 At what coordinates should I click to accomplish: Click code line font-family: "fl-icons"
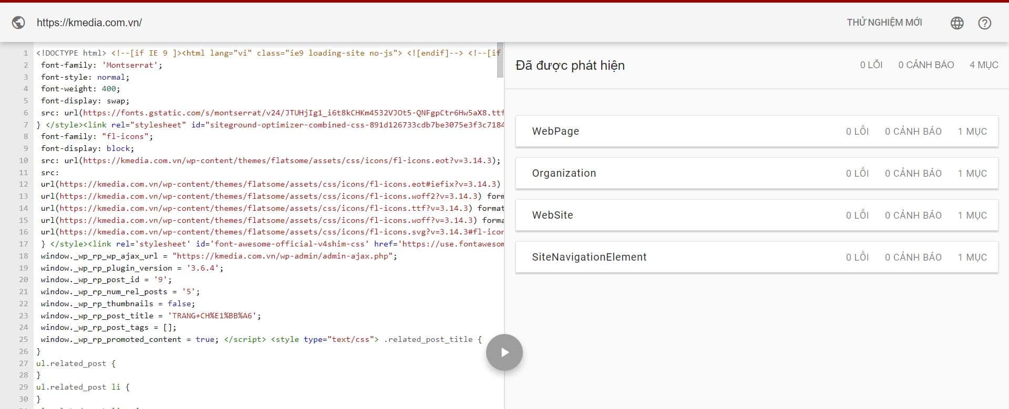point(97,136)
